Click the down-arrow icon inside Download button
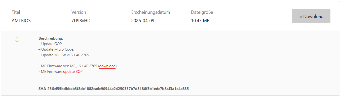The image size is (340, 96). pos(301,16)
